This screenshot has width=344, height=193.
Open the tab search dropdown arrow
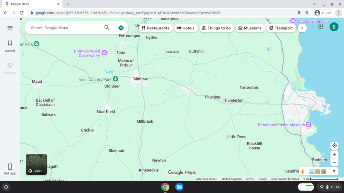click(x=314, y=4)
